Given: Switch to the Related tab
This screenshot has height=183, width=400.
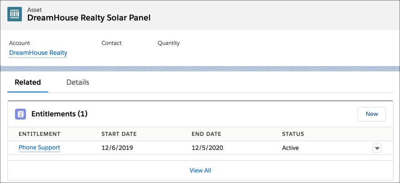Looking at the screenshot, I should (x=28, y=82).
